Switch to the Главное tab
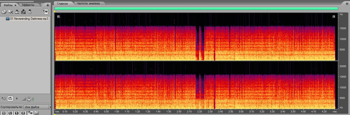The height and width of the screenshot is (115, 350). point(62,4)
